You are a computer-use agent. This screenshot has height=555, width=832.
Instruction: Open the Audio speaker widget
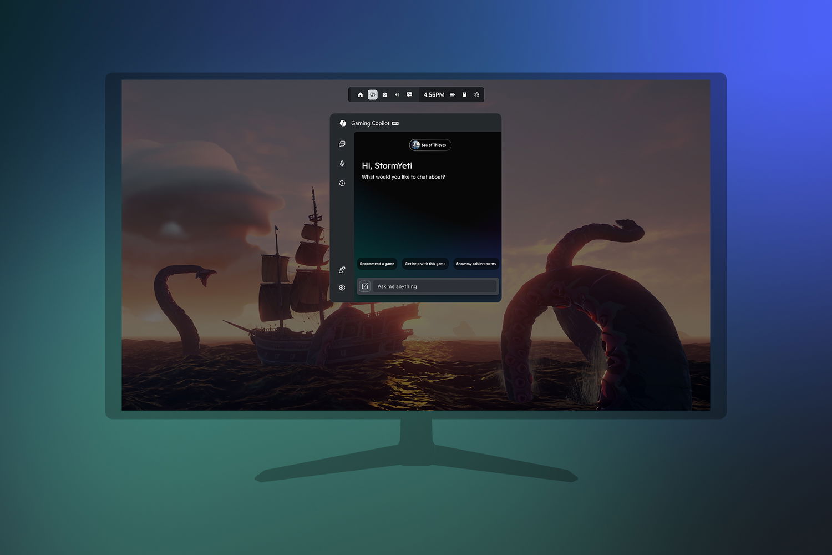click(397, 95)
